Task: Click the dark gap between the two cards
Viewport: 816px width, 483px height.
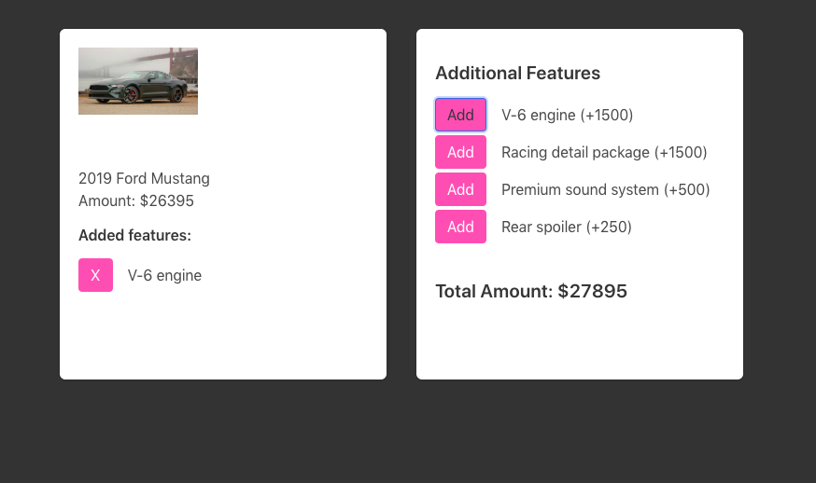Action: (401, 204)
